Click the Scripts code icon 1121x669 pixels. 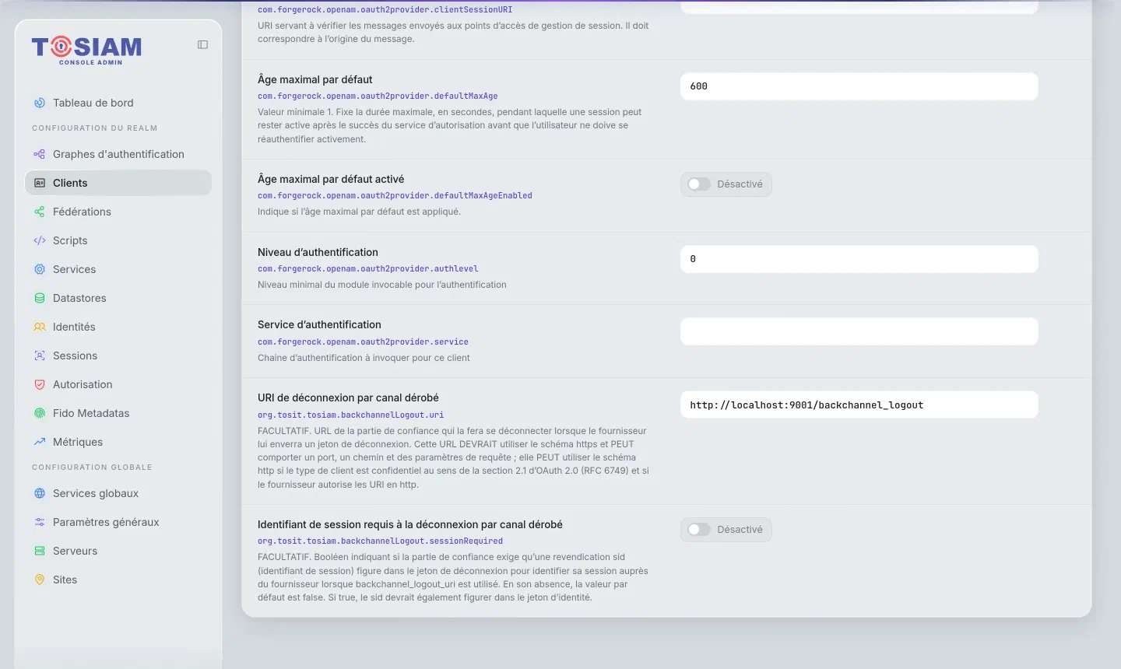(x=40, y=240)
